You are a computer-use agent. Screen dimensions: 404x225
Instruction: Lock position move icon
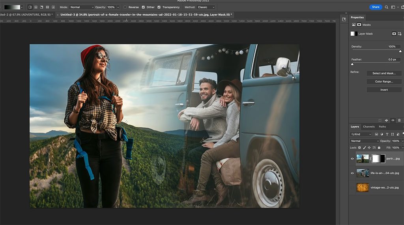[369, 148]
